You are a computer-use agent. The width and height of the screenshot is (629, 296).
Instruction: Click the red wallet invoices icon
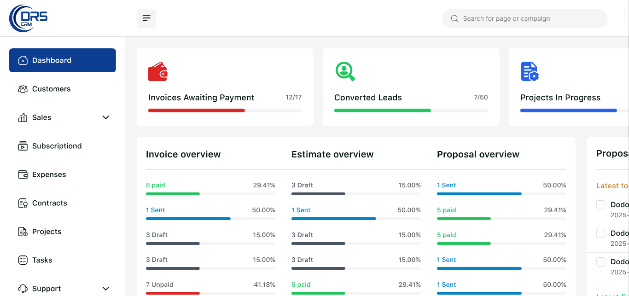pos(157,72)
